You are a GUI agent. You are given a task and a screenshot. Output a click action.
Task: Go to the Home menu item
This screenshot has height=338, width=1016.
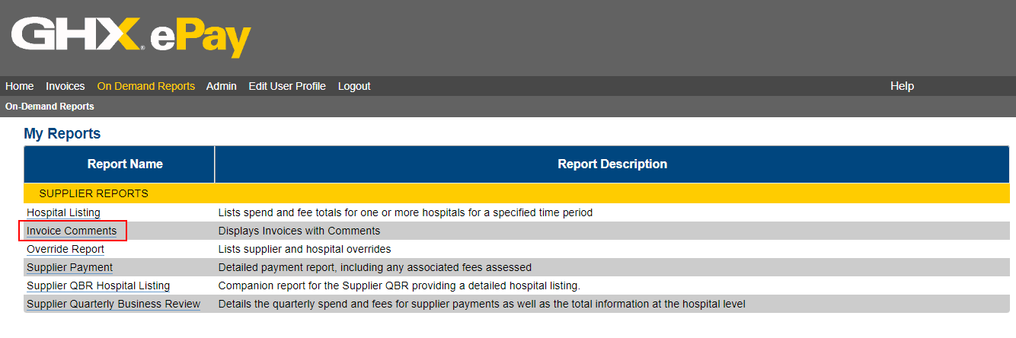pos(19,86)
